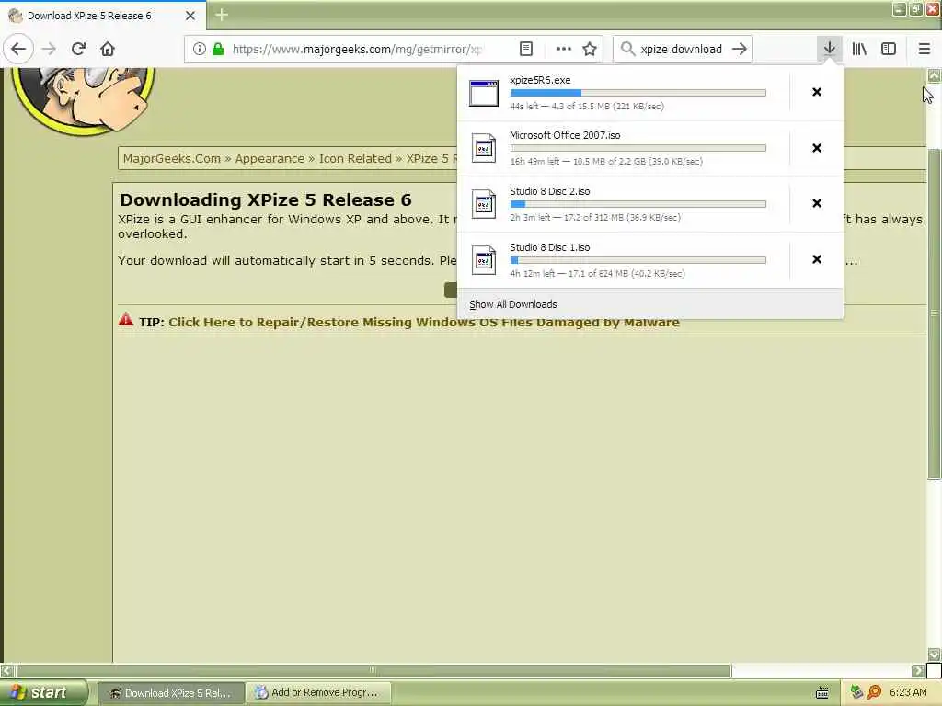Open the Firefox hamburger menu
Image resolution: width=942 pixels, height=706 pixels.
924,49
